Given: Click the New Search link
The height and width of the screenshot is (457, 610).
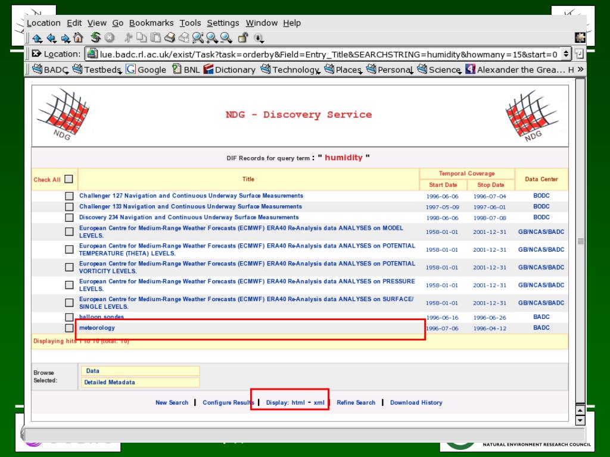Looking at the screenshot, I should tap(172, 403).
